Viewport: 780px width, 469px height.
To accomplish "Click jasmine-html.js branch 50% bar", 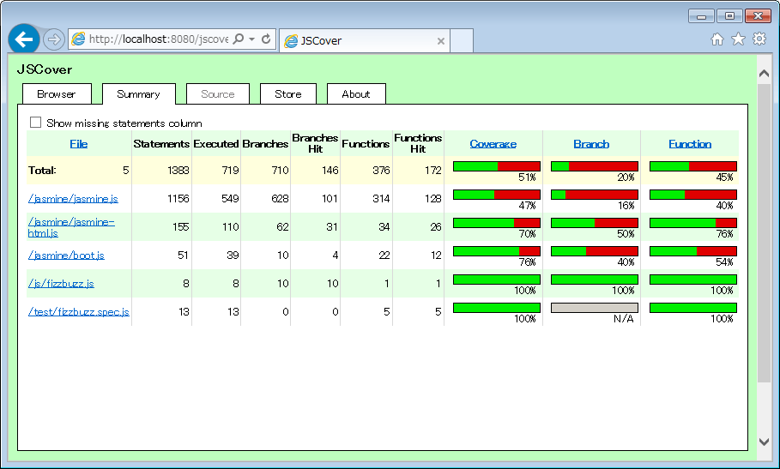I will click(595, 223).
